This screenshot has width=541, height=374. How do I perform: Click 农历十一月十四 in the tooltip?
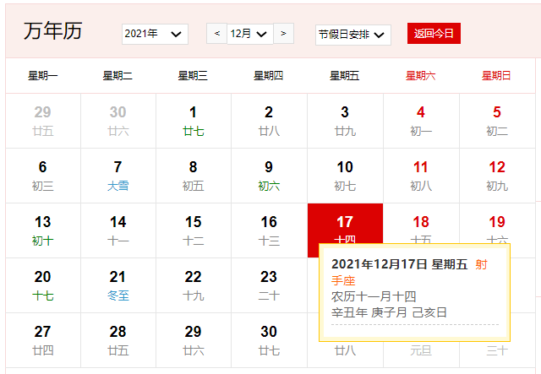click(x=374, y=296)
